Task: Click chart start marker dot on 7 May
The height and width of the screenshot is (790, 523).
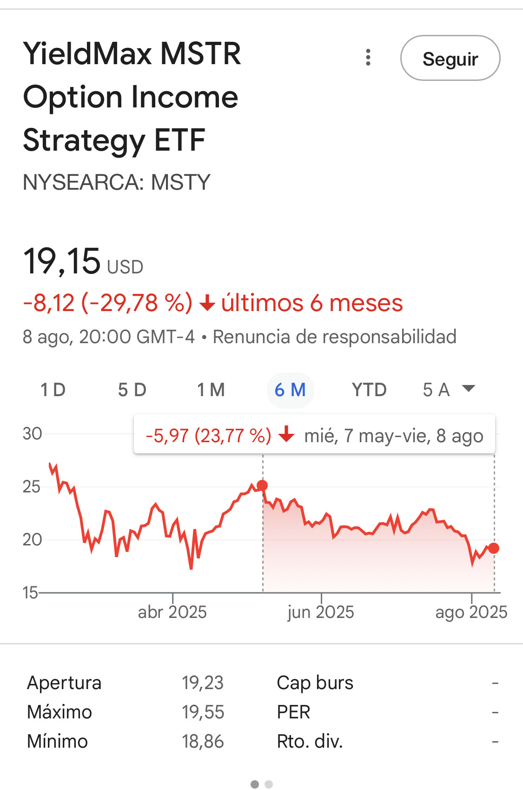Action: 262,485
